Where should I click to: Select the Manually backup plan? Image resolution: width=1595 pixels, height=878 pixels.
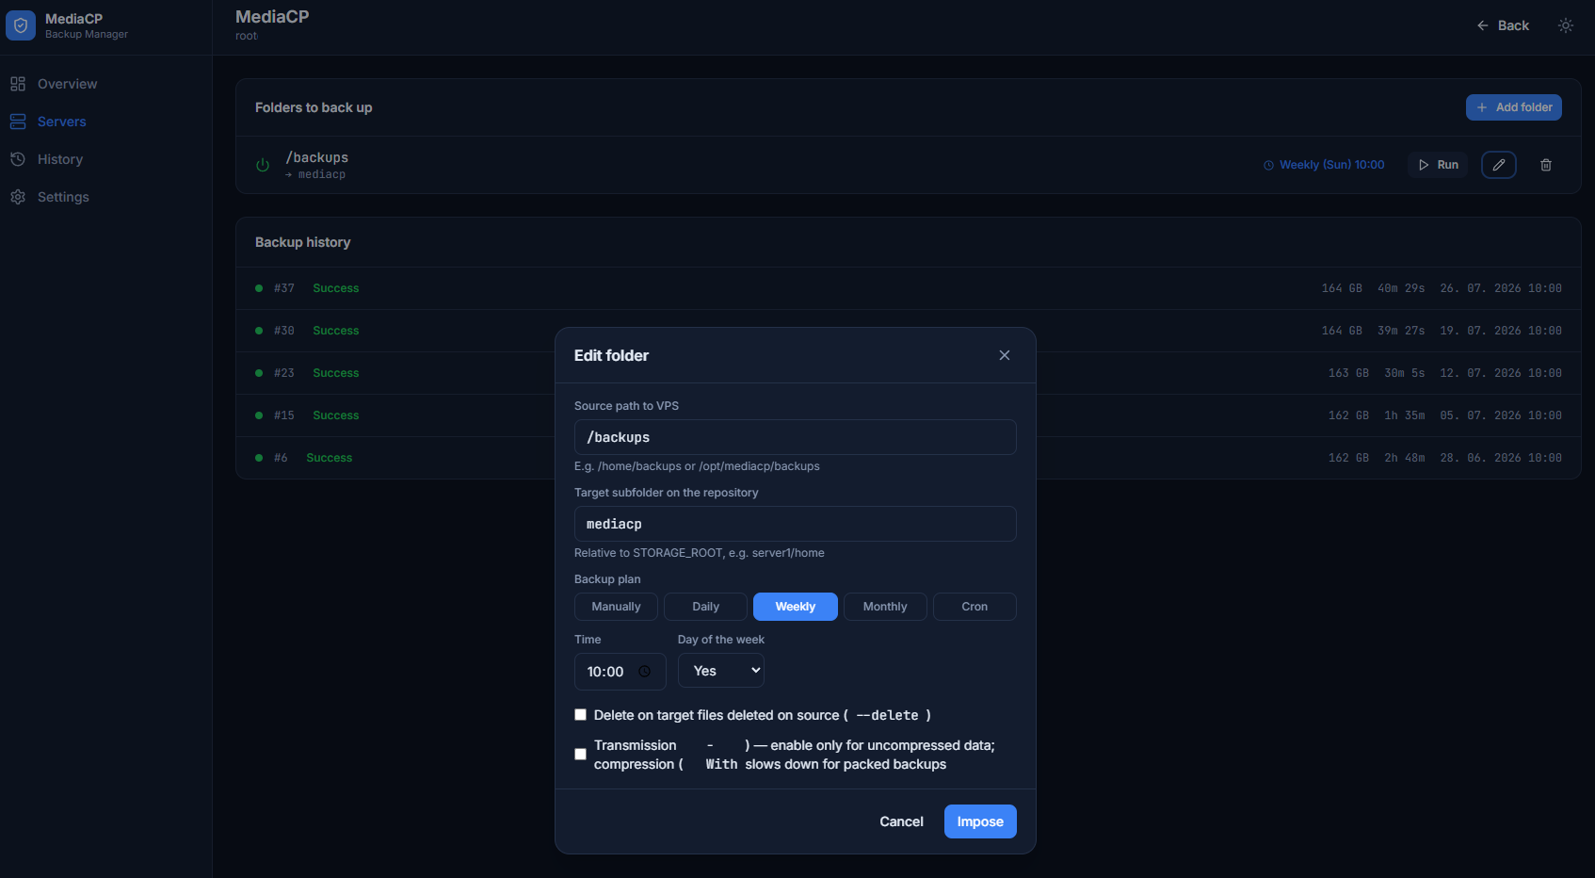tap(616, 607)
